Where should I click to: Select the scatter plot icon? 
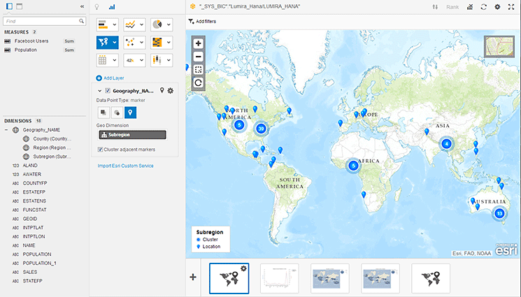(x=130, y=42)
